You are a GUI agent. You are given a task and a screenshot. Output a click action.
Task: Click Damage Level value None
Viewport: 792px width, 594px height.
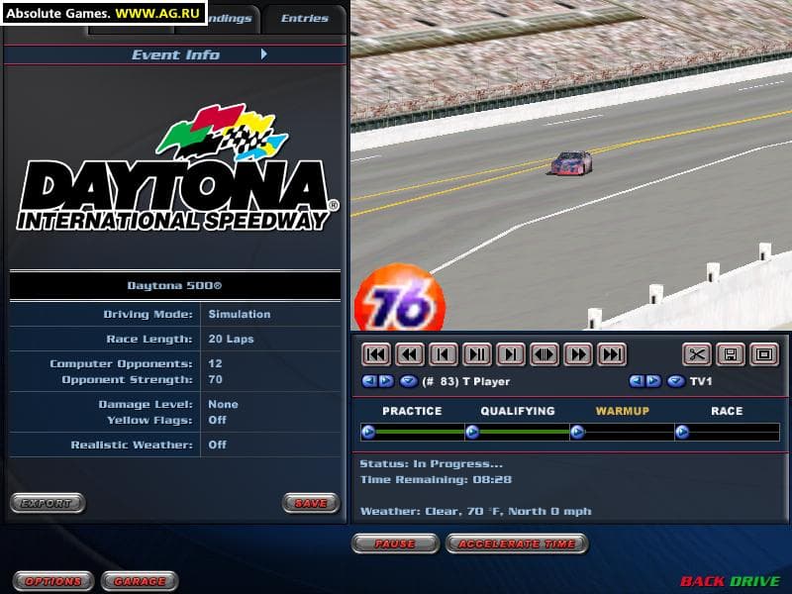coord(223,404)
